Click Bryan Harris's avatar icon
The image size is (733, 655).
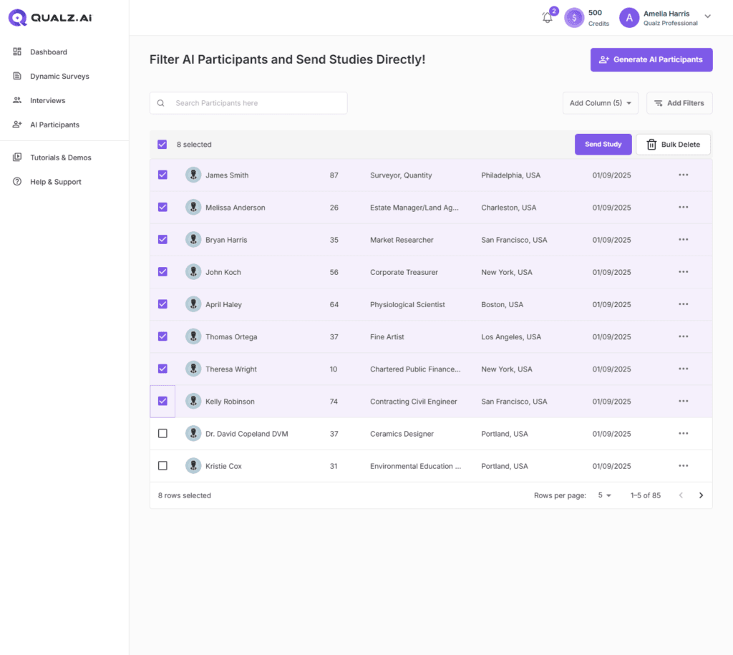(x=193, y=240)
